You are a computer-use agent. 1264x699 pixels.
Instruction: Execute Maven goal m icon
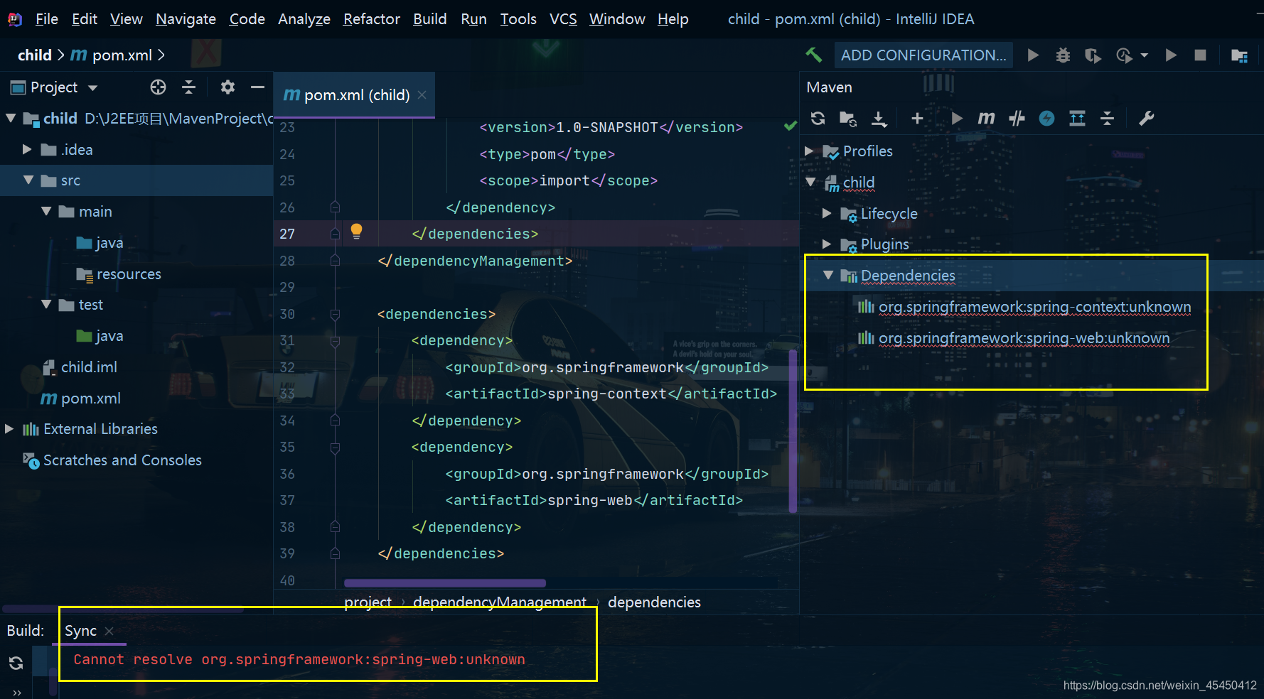[986, 119]
